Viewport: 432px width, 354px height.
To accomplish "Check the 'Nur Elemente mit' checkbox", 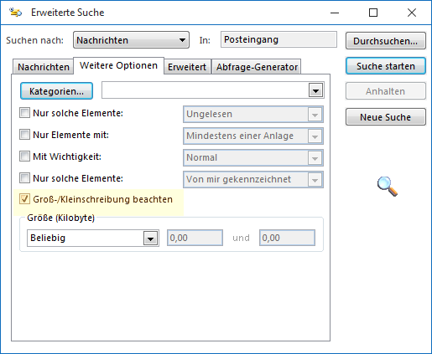I will tap(24, 135).
